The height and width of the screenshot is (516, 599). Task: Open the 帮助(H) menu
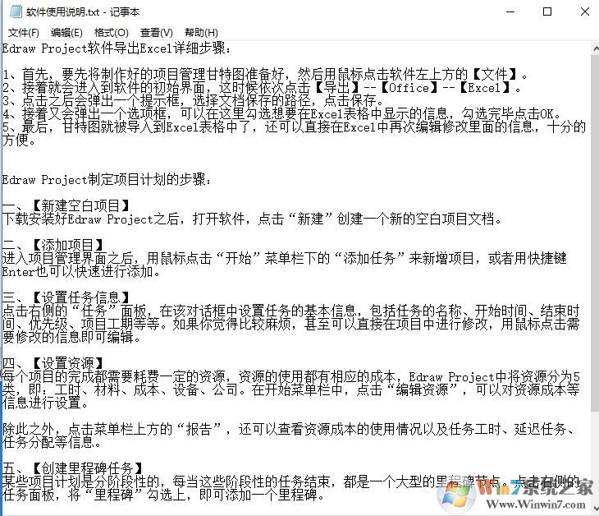click(201, 33)
